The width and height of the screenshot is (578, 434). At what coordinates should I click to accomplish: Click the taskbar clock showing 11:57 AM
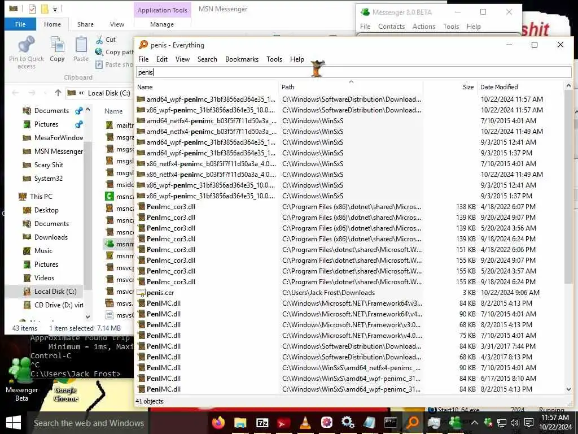click(x=555, y=422)
